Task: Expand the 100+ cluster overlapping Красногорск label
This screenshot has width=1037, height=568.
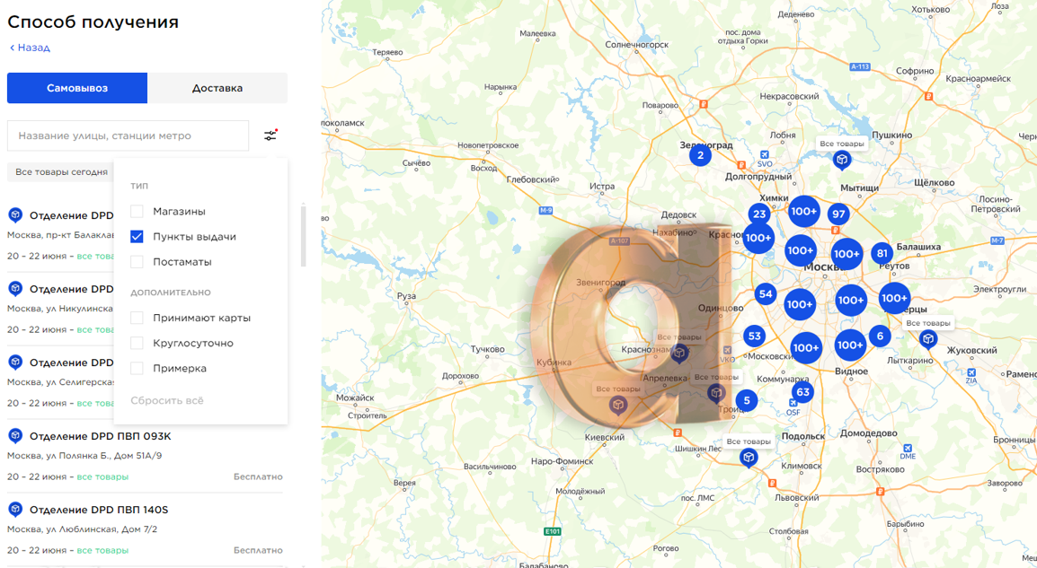Action: point(758,238)
